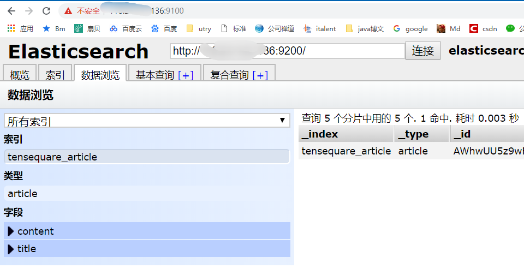Viewport: 524px width, 268px height.
Task: Click the AWhwUU5z9w id cell
Action: [x=487, y=151]
